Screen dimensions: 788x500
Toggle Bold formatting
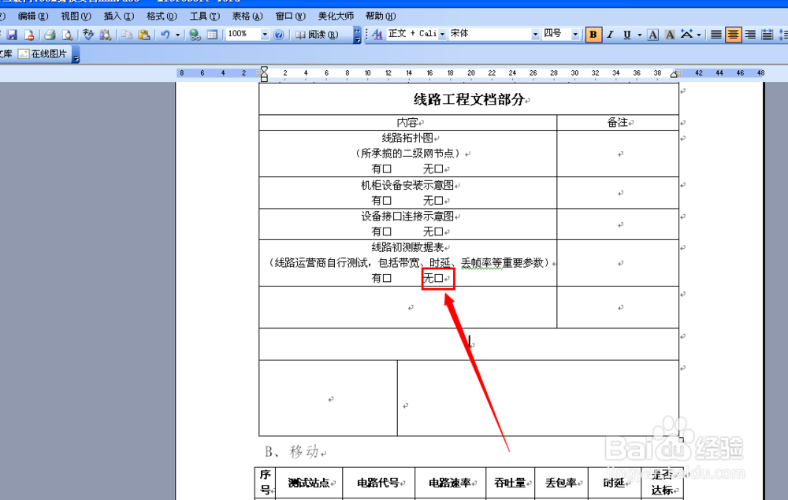point(593,35)
